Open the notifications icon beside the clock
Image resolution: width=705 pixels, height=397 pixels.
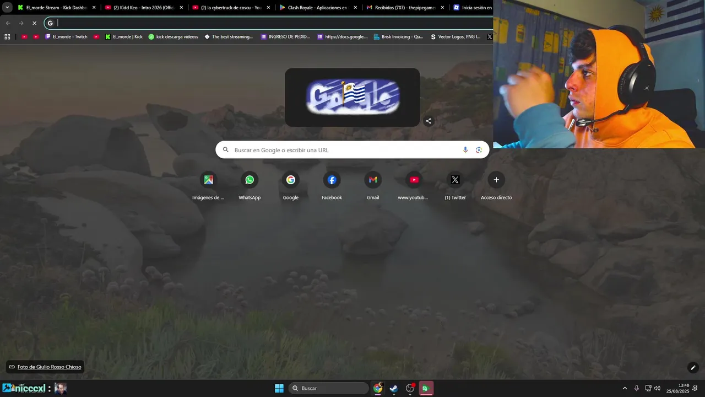[x=696, y=388]
